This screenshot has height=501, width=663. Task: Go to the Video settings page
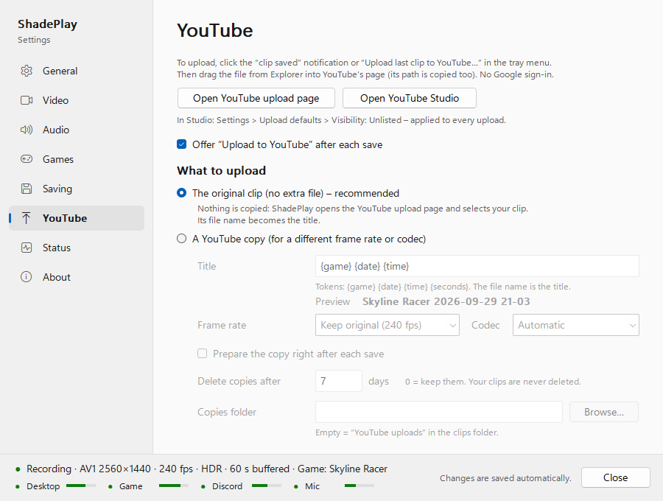tap(77, 100)
